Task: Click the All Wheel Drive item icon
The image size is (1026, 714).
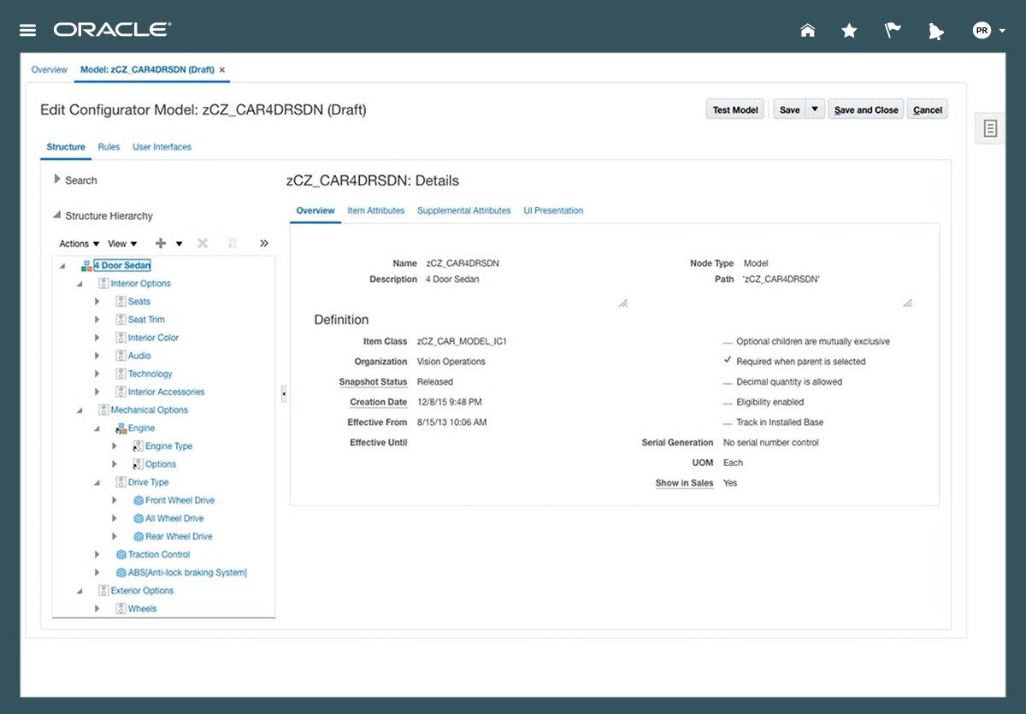Action: pos(139,518)
